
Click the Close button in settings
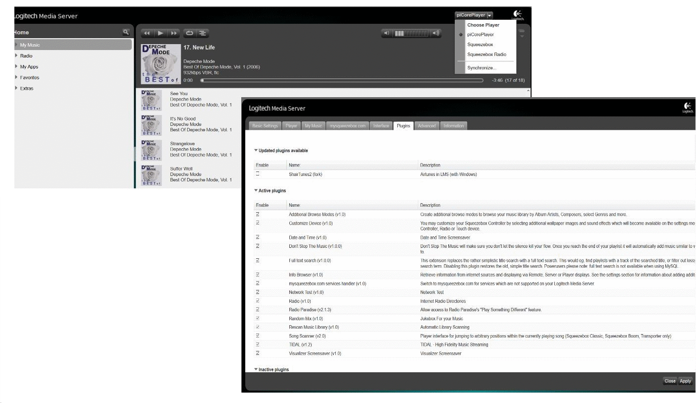(x=670, y=381)
